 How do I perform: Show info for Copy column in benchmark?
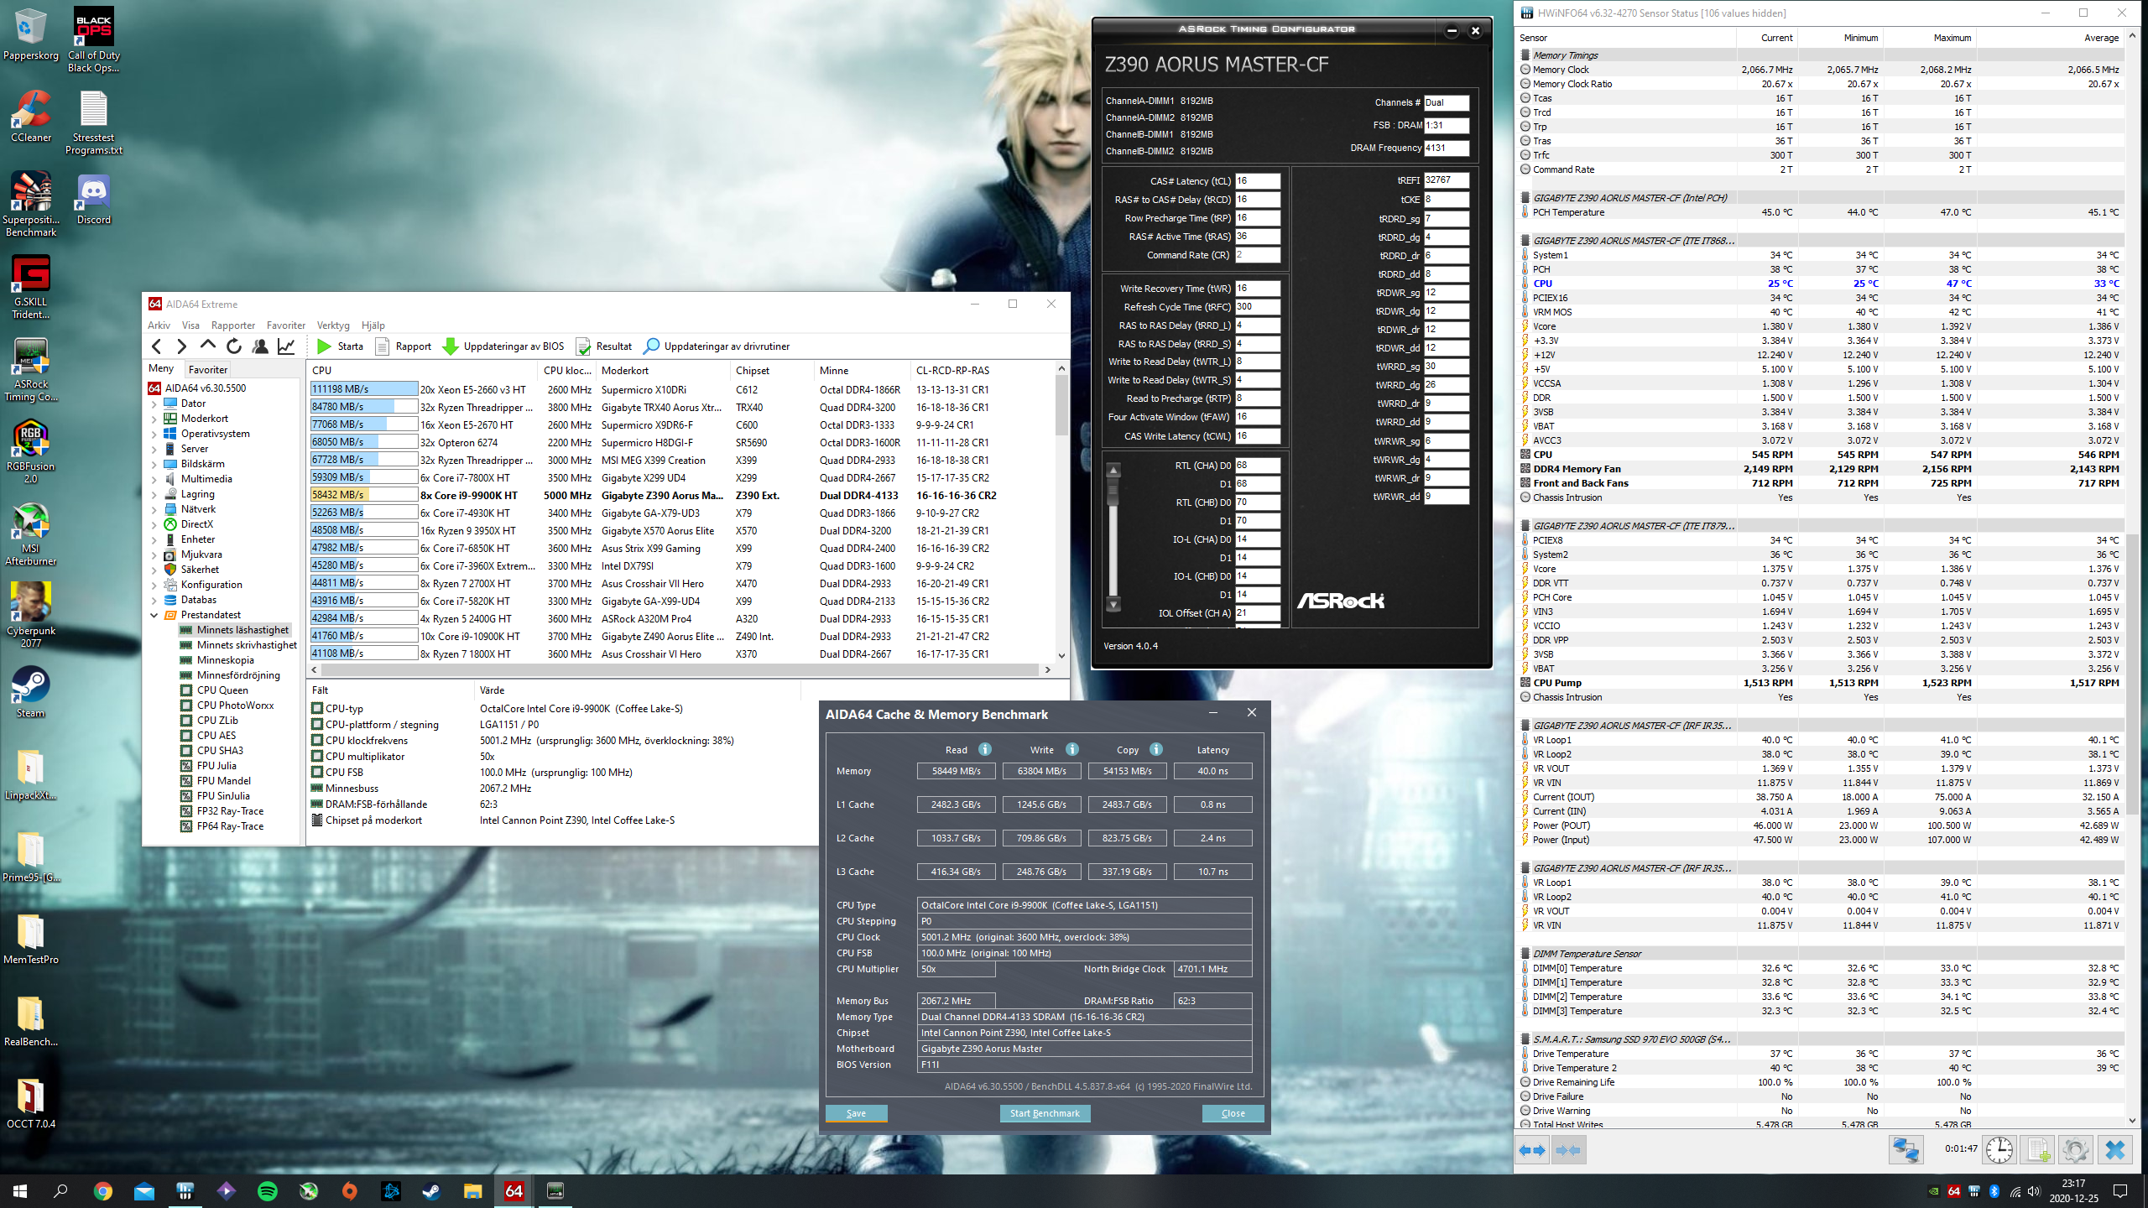1156,749
